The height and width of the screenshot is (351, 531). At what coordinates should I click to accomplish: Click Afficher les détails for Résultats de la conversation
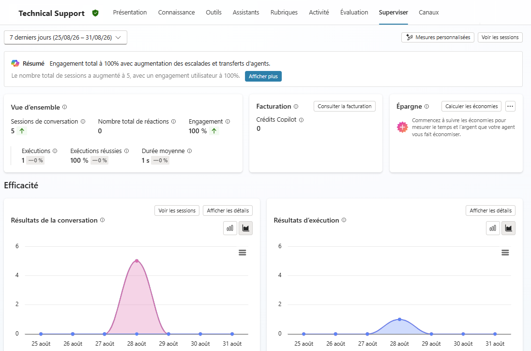[x=228, y=211]
